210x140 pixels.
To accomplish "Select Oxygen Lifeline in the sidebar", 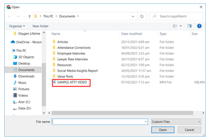I will (27, 34).
